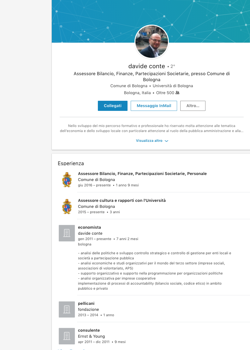250x350 pixels.
Task: Click the connections people icon beside Oltre 500
Action: 177,93
